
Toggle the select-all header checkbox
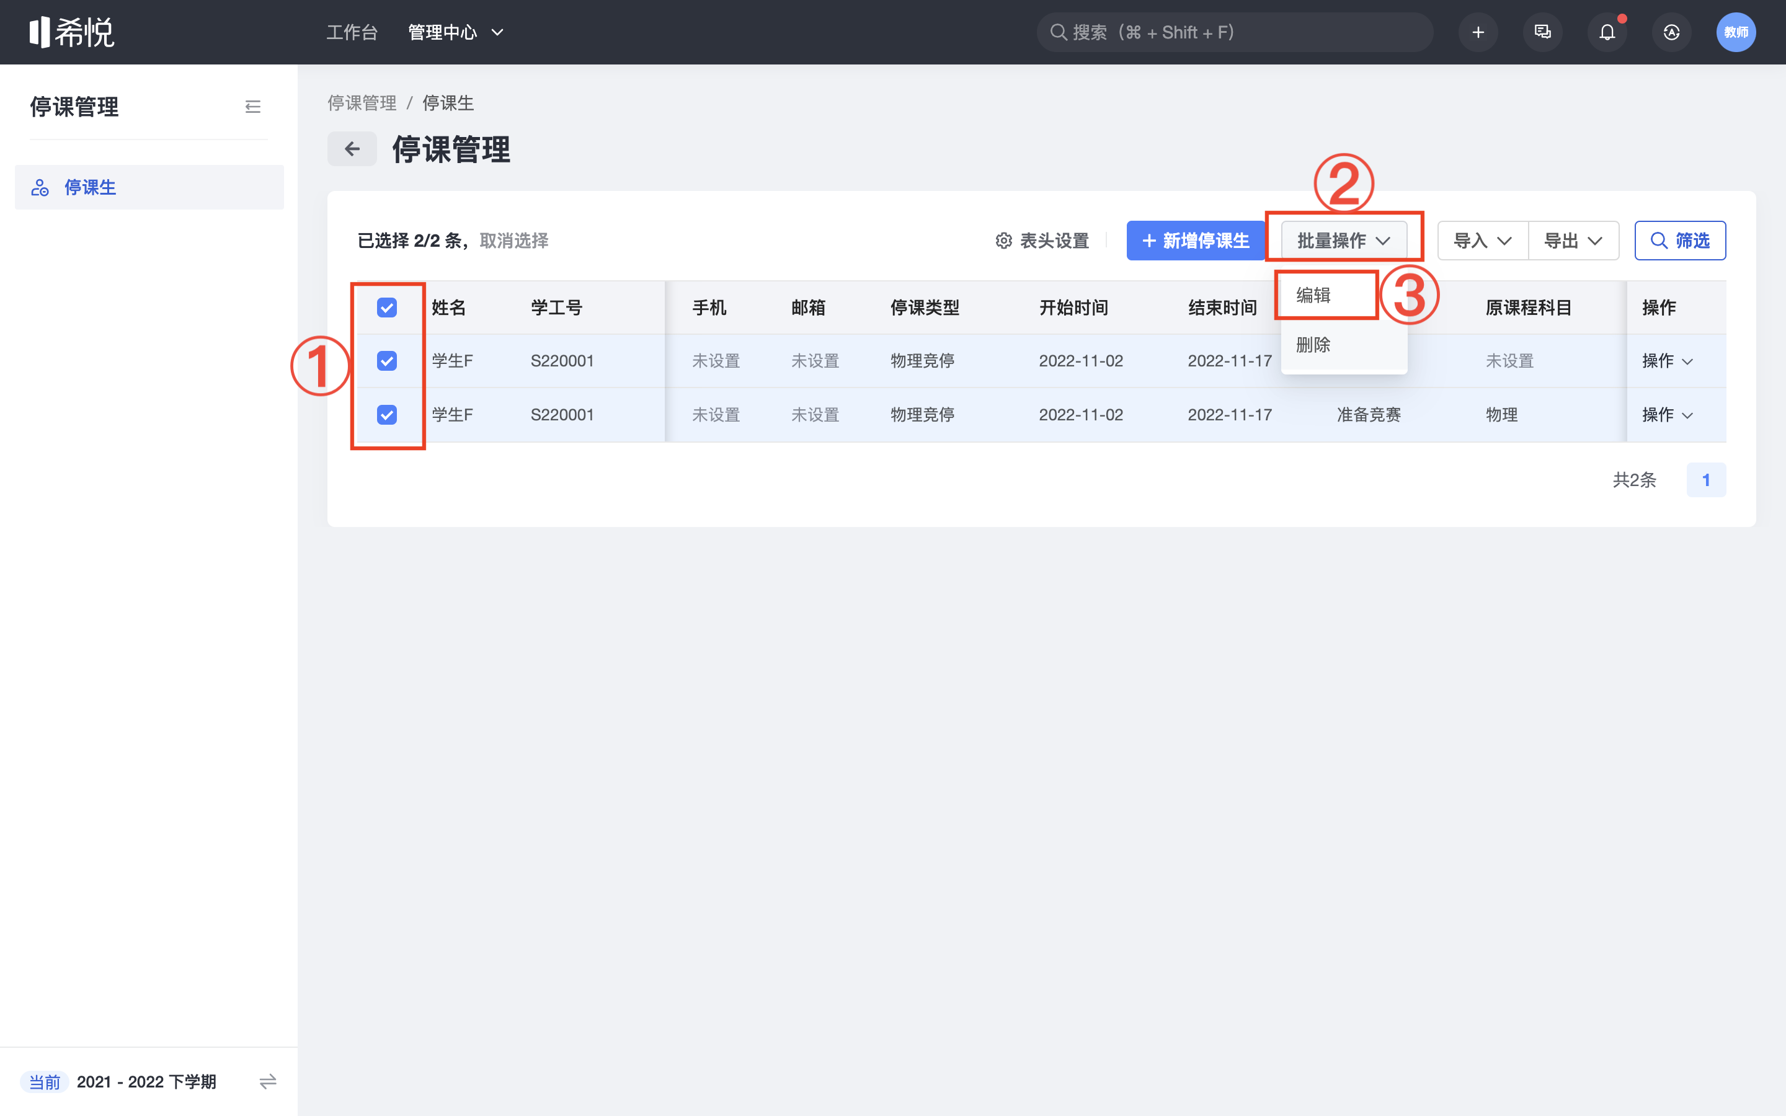[x=387, y=308]
